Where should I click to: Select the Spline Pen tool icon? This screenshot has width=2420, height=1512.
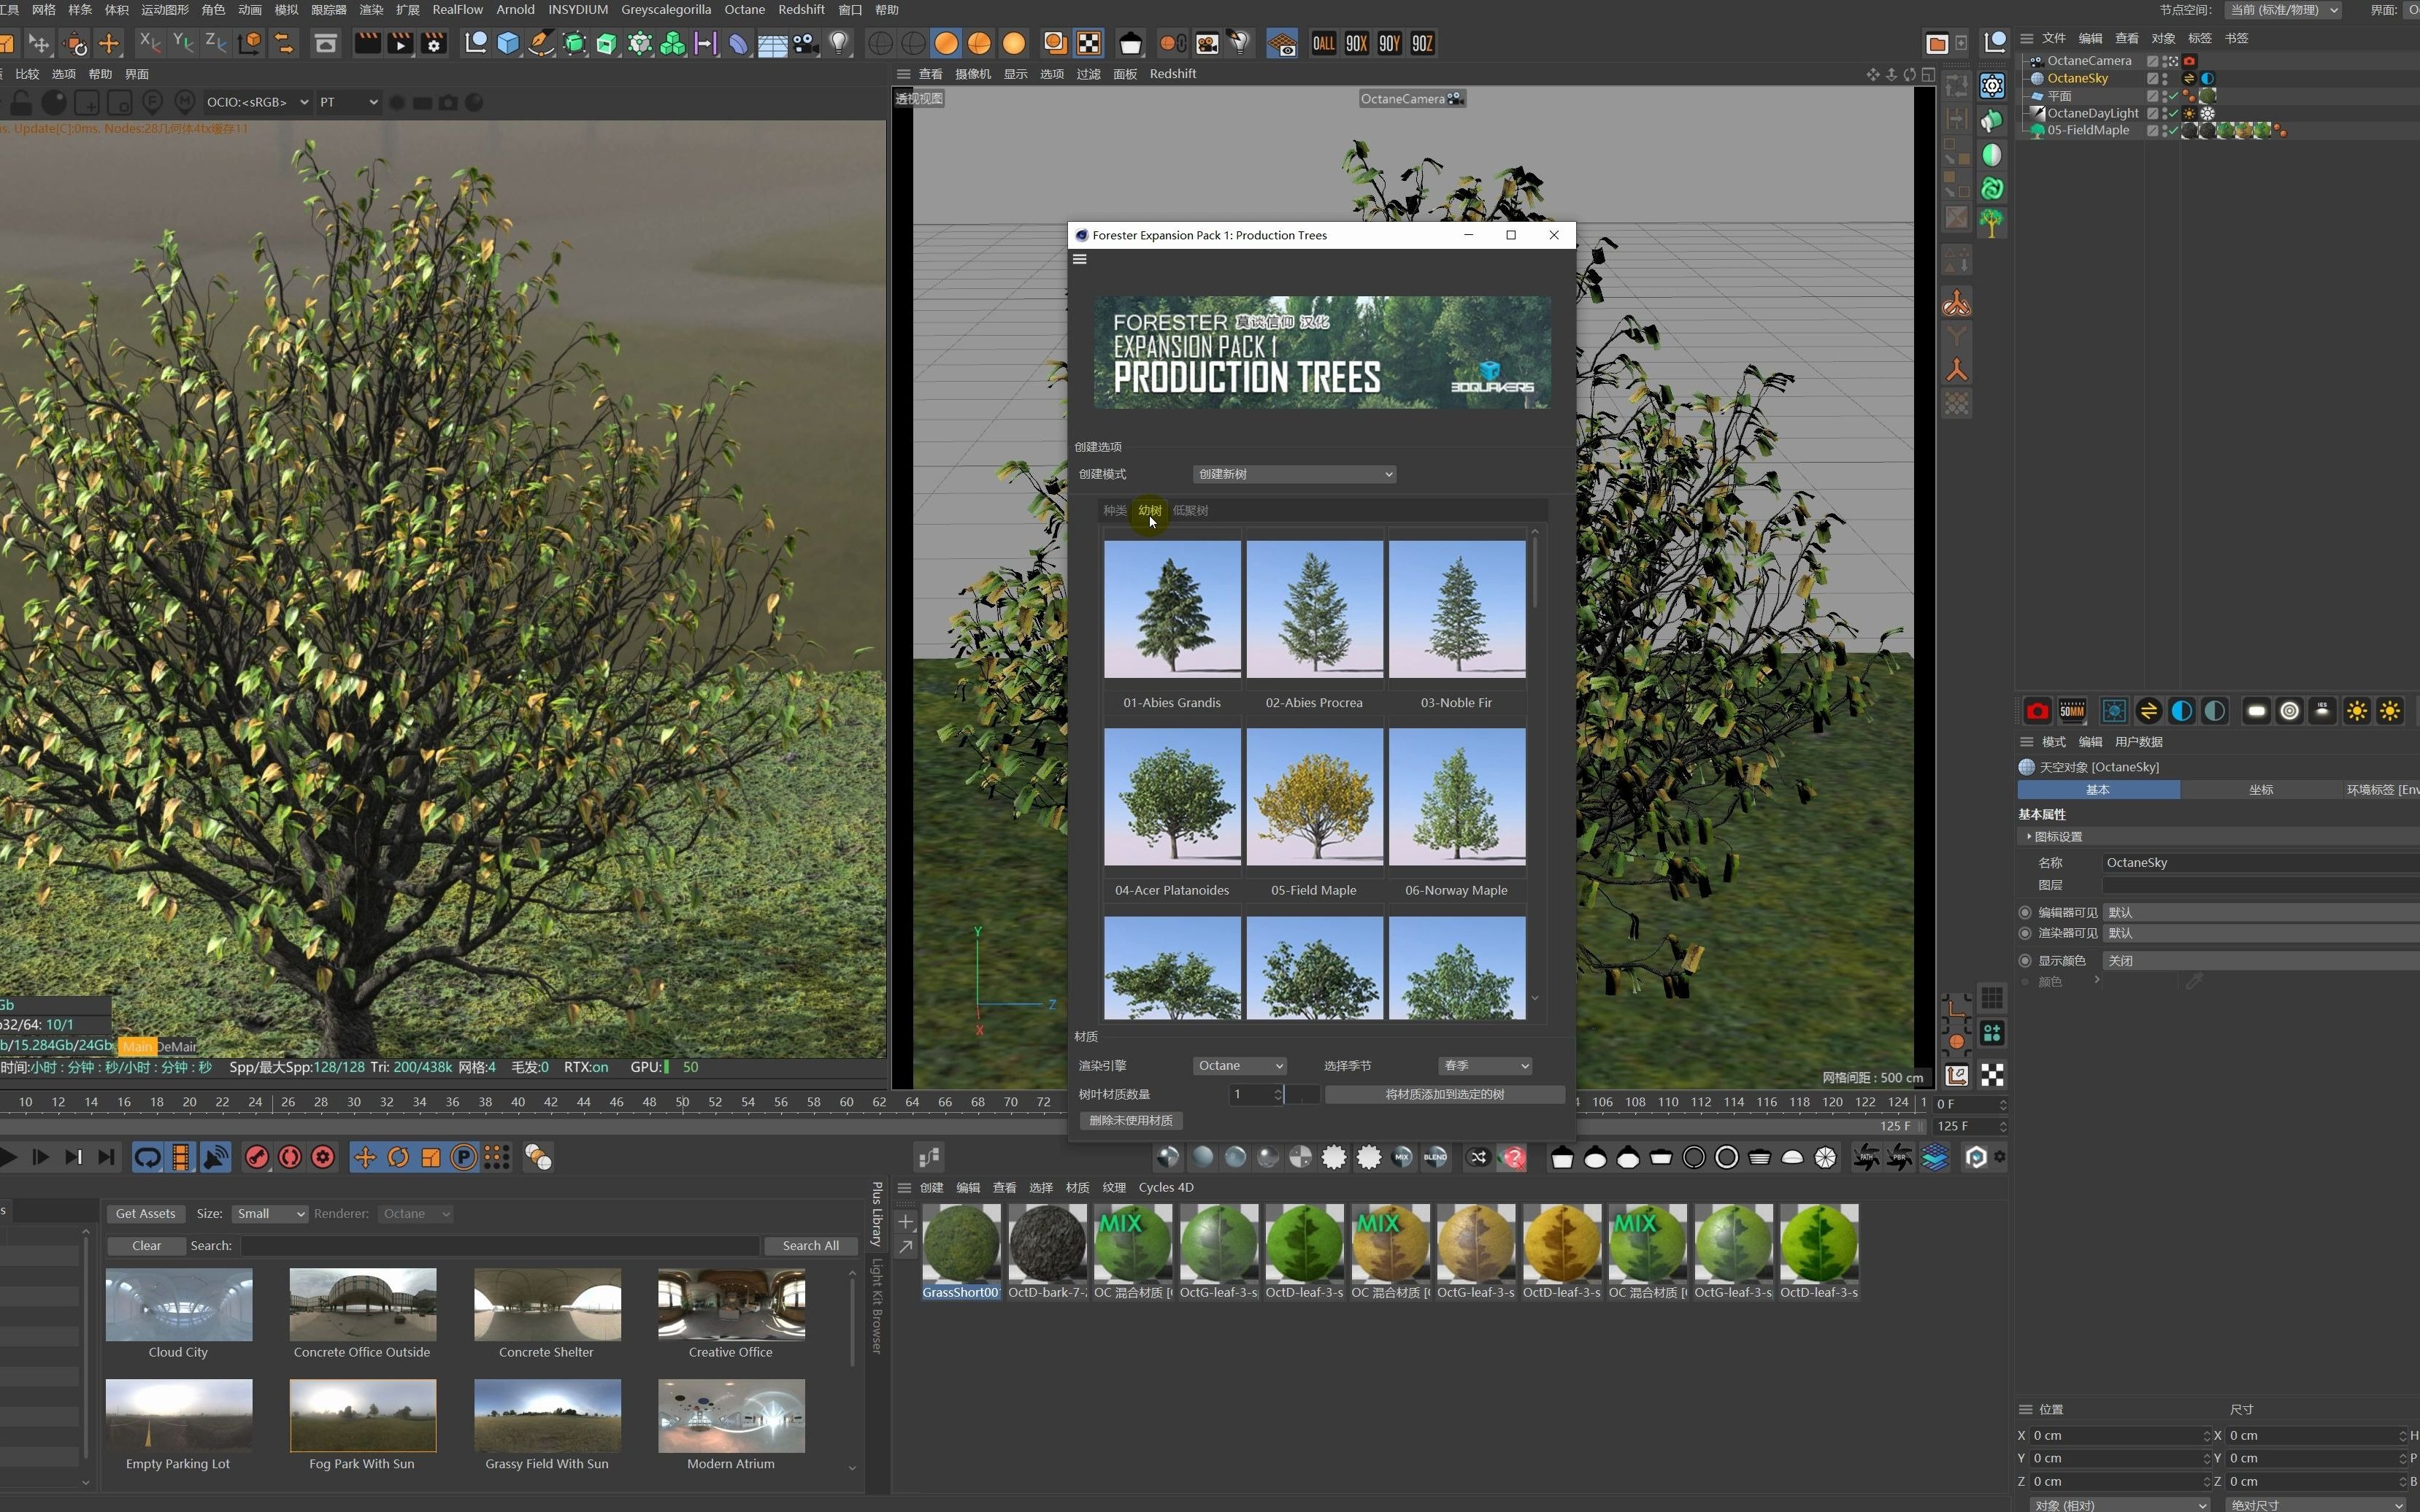(x=541, y=43)
